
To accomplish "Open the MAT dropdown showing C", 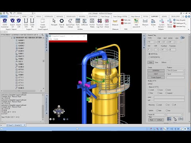I will click(166, 42).
